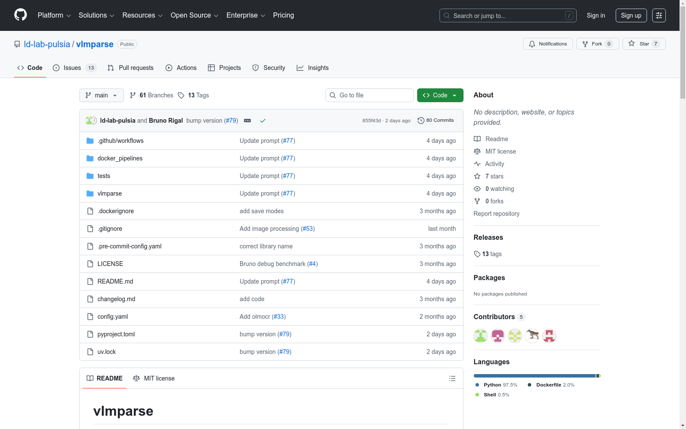Switch to the Projects tab
Image resolution: width=686 pixels, height=429 pixels.
[x=224, y=68]
